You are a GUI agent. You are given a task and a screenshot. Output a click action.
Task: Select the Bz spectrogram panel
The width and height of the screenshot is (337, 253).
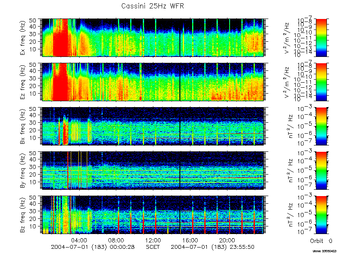click(152, 215)
